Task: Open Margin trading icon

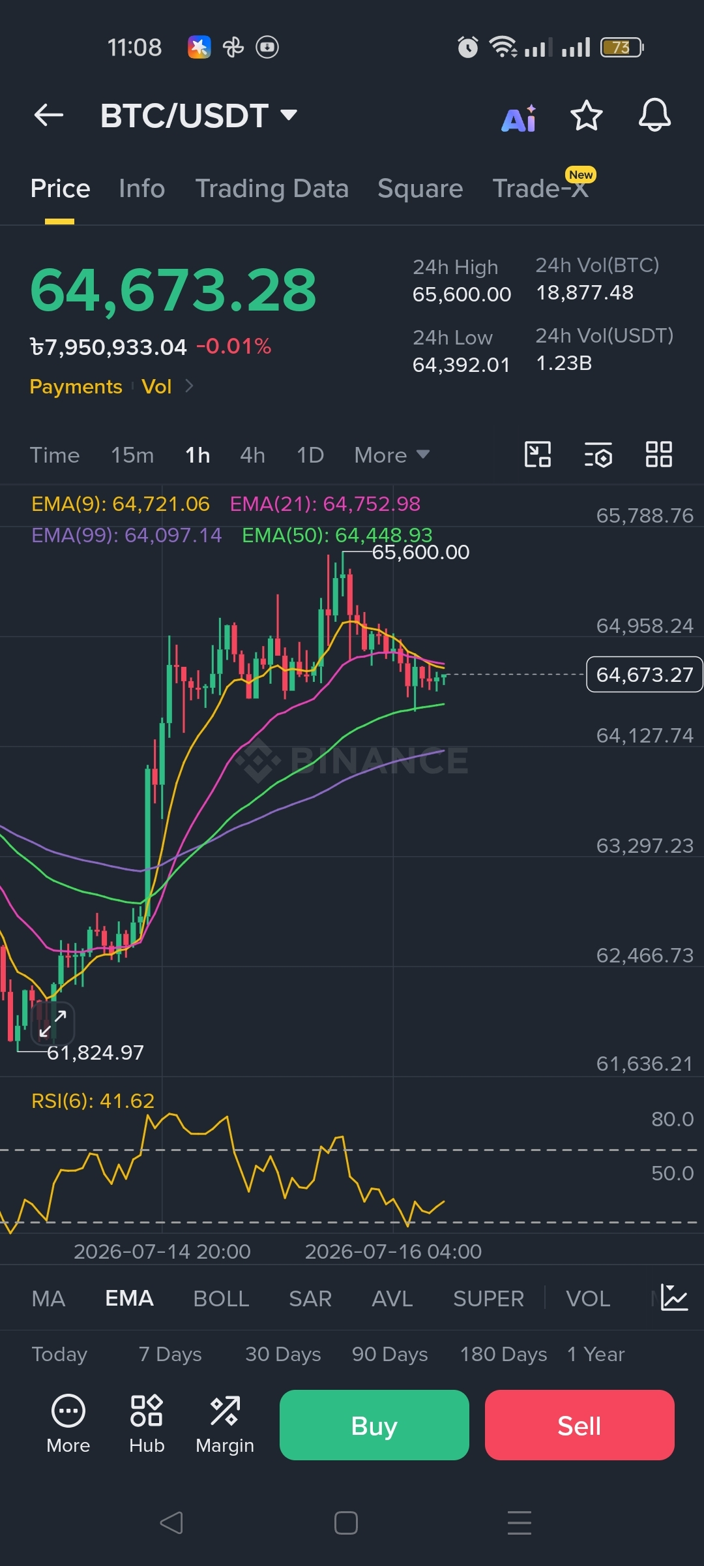Action: (225, 1425)
